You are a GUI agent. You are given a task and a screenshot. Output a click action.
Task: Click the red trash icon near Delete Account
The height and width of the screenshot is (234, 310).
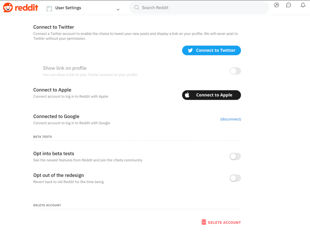click(204, 222)
